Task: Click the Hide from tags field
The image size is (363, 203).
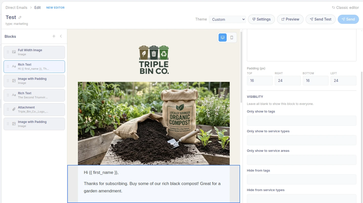Action: (x=302, y=179)
